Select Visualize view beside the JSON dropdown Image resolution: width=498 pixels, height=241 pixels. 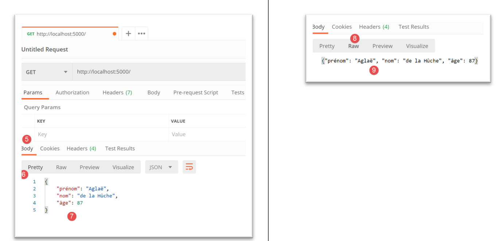click(x=123, y=167)
